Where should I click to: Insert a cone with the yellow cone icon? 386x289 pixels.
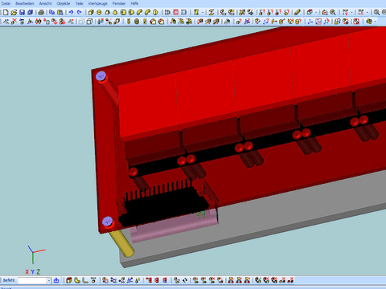tap(115, 12)
